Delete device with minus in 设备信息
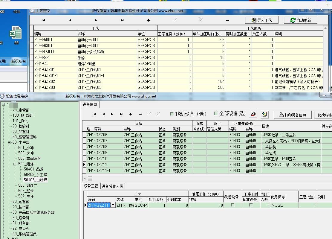The width and height of the screenshot is (332, 239). click(x=140, y=114)
